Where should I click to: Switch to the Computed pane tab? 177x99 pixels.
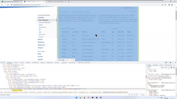coord(155,65)
